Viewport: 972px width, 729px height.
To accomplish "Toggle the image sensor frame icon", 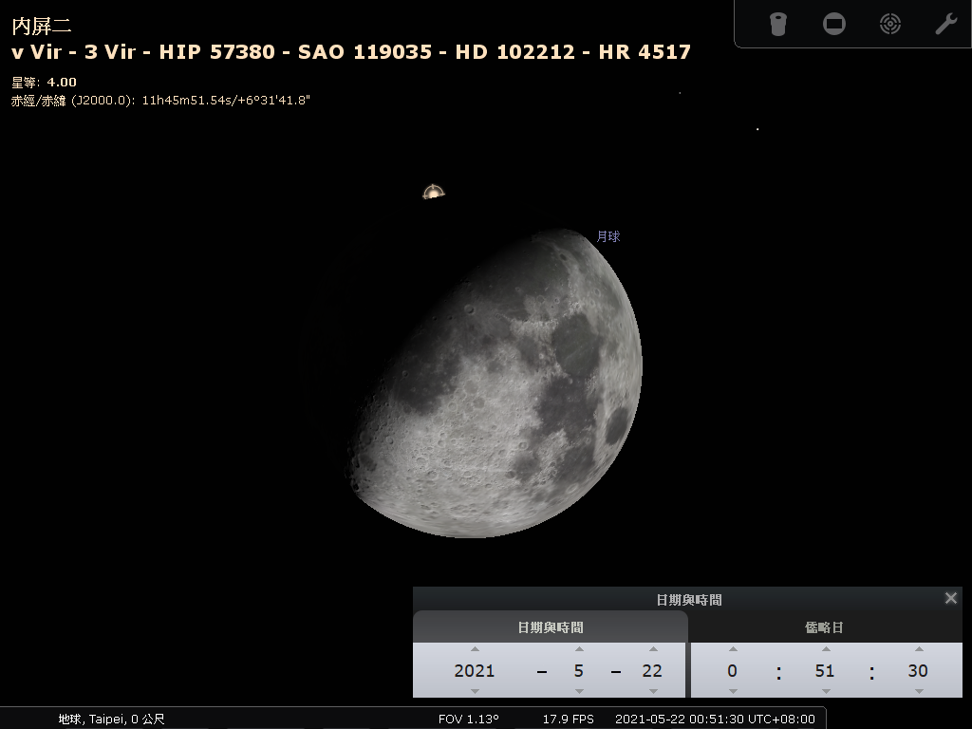I will [834, 24].
